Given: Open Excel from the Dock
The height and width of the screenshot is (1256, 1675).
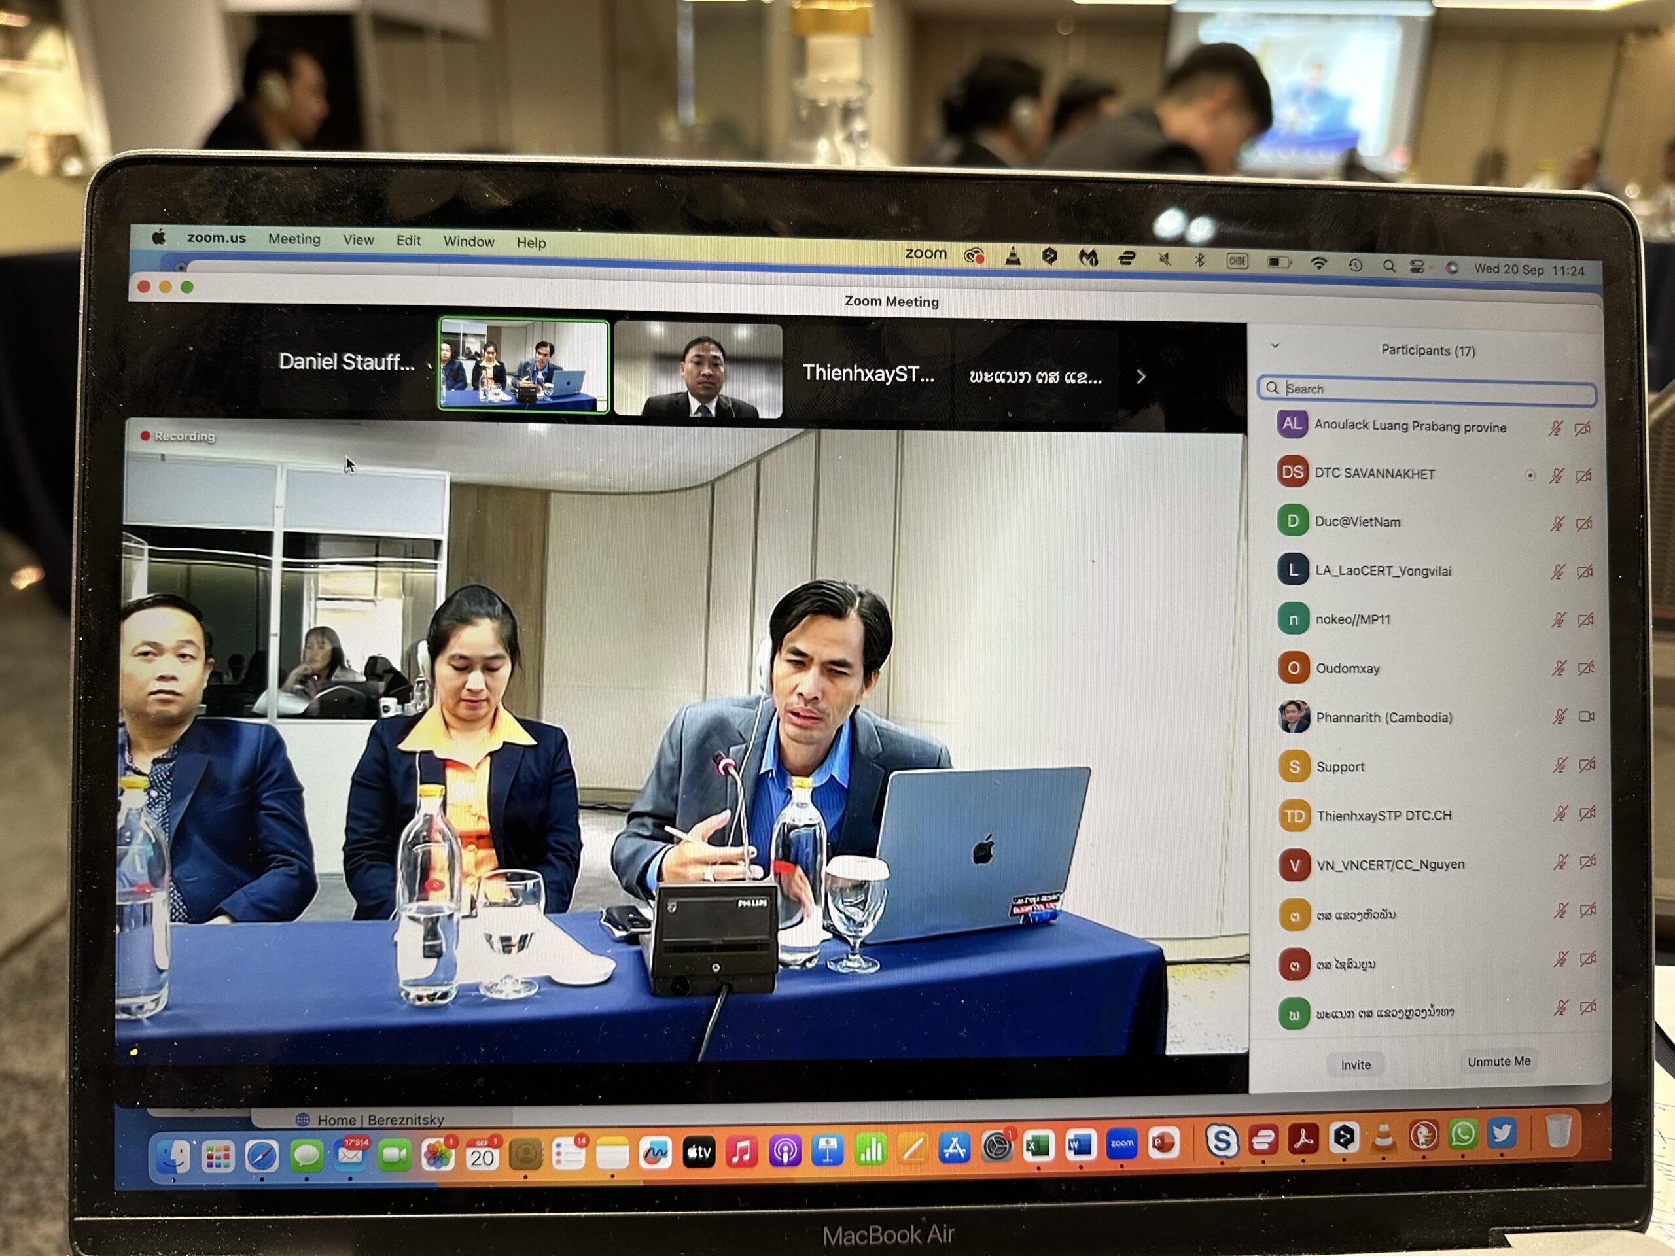Looking at the screenshot, I should coord(1039,1147).
